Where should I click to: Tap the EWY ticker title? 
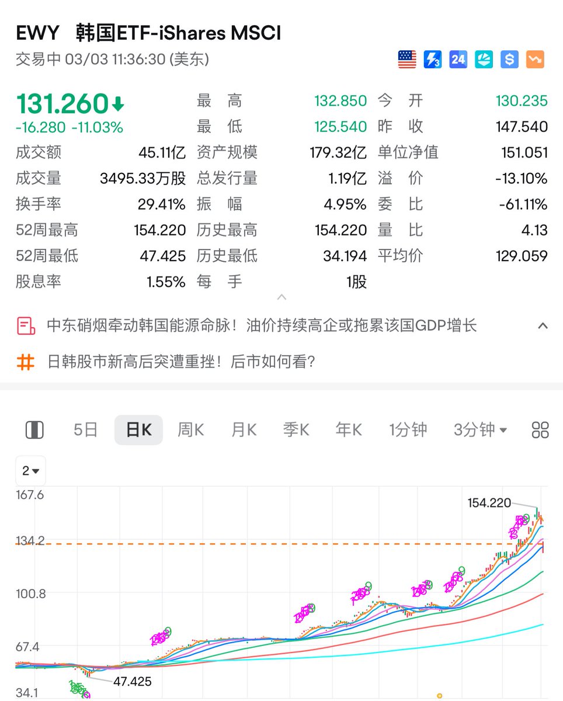coord(38,33)
